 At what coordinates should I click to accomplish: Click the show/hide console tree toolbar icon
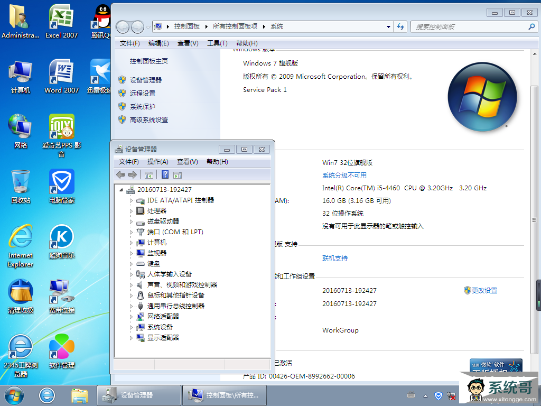pos(148,175)
